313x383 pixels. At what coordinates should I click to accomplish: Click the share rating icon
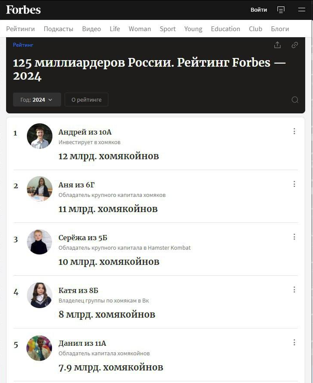pyautogui.click(x=277, y=45)
